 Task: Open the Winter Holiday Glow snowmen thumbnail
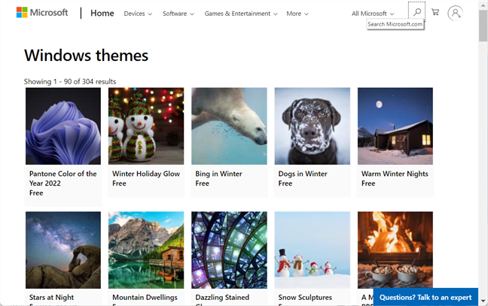(146, 126)
